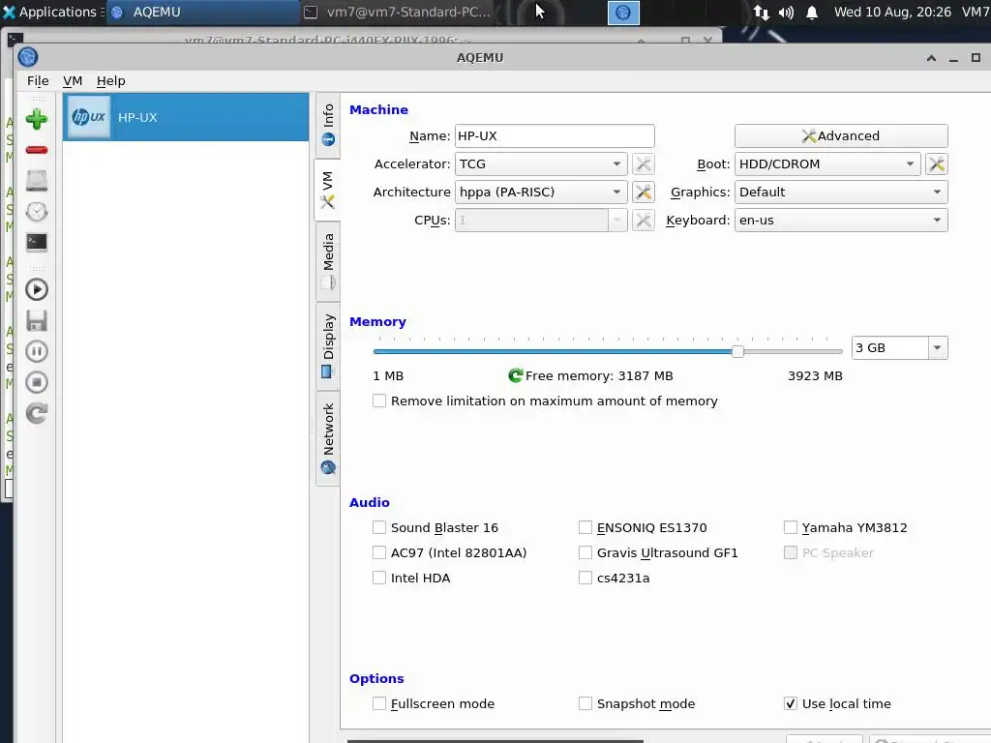991x743 pixels.
Task: Click the memory slider track near 3923 MB
Action: 834,352
